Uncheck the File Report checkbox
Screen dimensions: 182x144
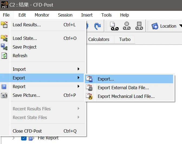pos(24,138)
